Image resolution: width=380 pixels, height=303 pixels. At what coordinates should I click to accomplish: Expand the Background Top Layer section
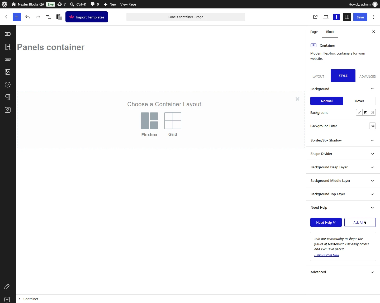[343, 194]
